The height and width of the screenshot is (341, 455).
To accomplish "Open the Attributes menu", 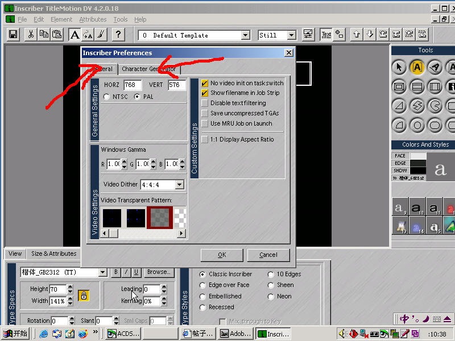I will pos(93,19).
